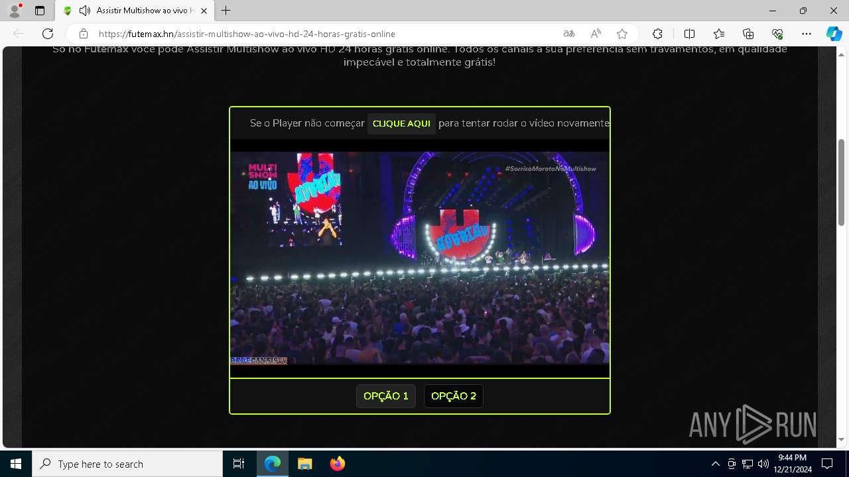Open the Favorites list

(x=719, y=34)
